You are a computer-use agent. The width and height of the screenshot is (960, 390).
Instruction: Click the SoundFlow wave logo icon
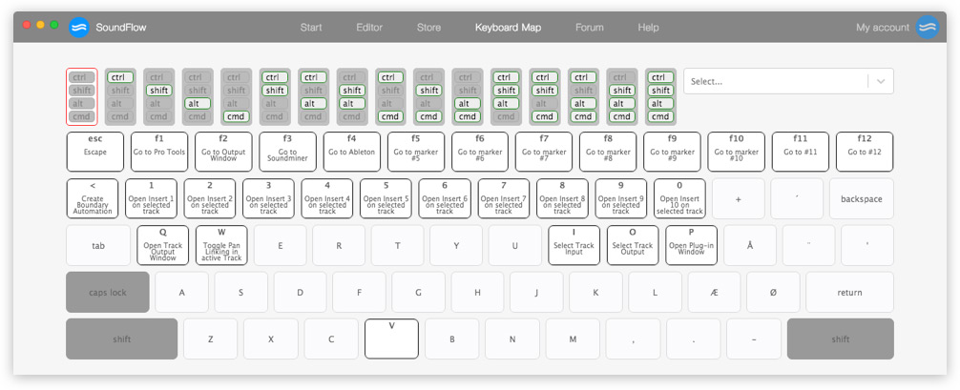(79, 28)
